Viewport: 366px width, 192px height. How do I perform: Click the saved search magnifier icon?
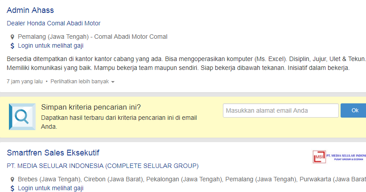coord(22,117)
